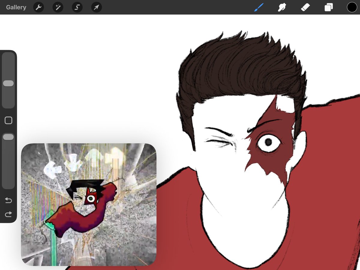
Task: Tap the square modify button in sidebar
Action: [8, 121]
